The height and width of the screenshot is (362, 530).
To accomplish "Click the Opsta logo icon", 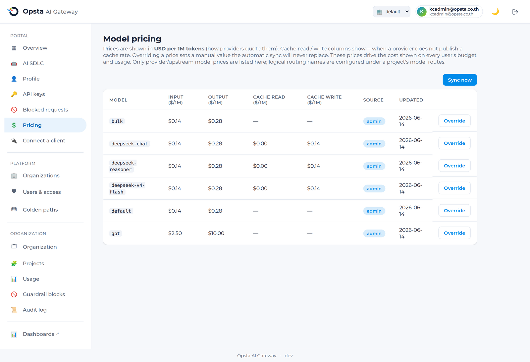I will (x=13, y=12).
